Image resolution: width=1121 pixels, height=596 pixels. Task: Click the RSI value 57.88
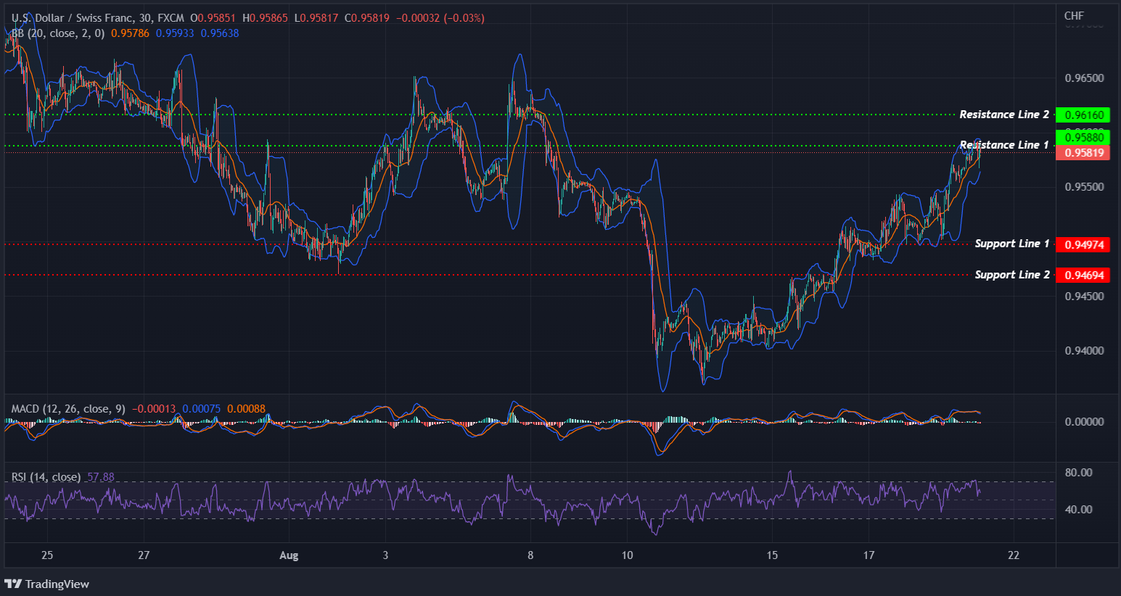(x=101, y=476)
